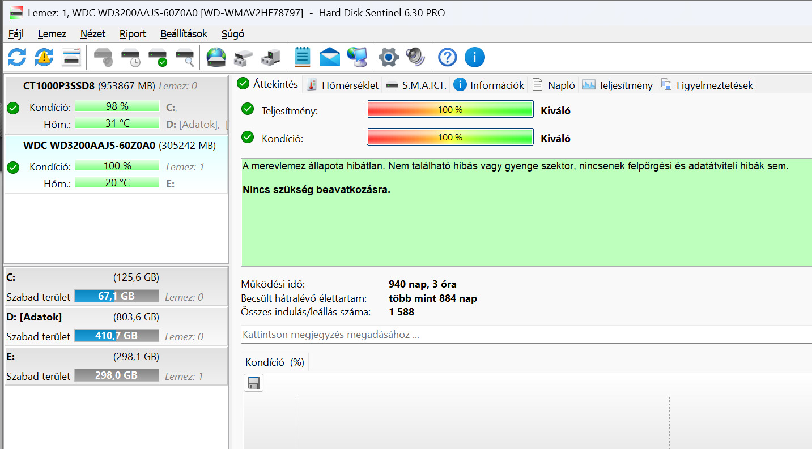The width and height of the screenshot is (812, 449).
Task: Open the Információk tab
Action: tap(490, 85)
